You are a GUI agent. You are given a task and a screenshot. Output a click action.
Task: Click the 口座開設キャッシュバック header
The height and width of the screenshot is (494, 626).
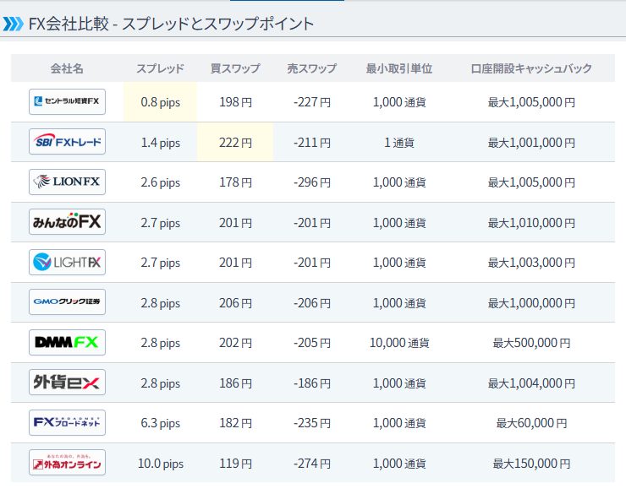coord(531,68)
